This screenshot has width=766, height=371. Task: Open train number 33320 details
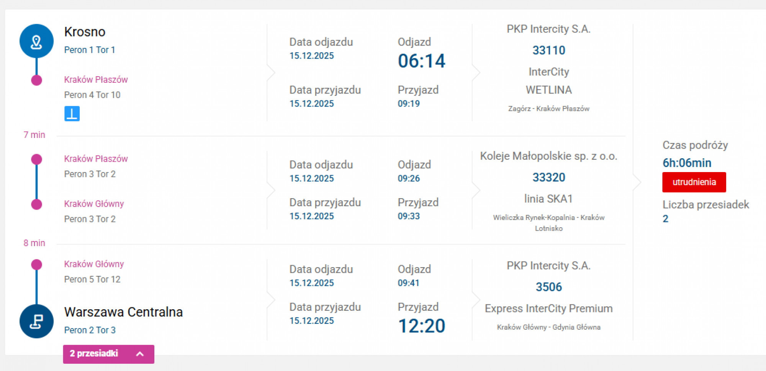point(548,177)
